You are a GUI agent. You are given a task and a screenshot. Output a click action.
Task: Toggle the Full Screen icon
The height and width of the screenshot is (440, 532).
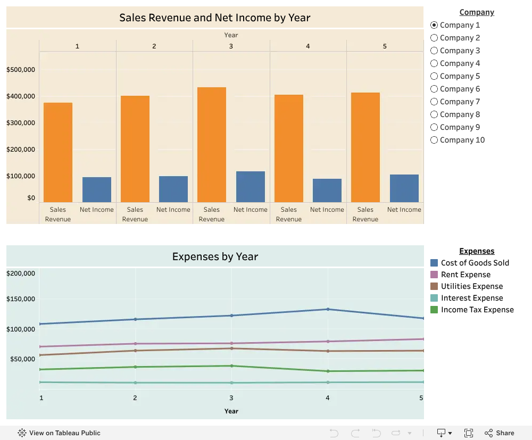[x=469, y=433]
